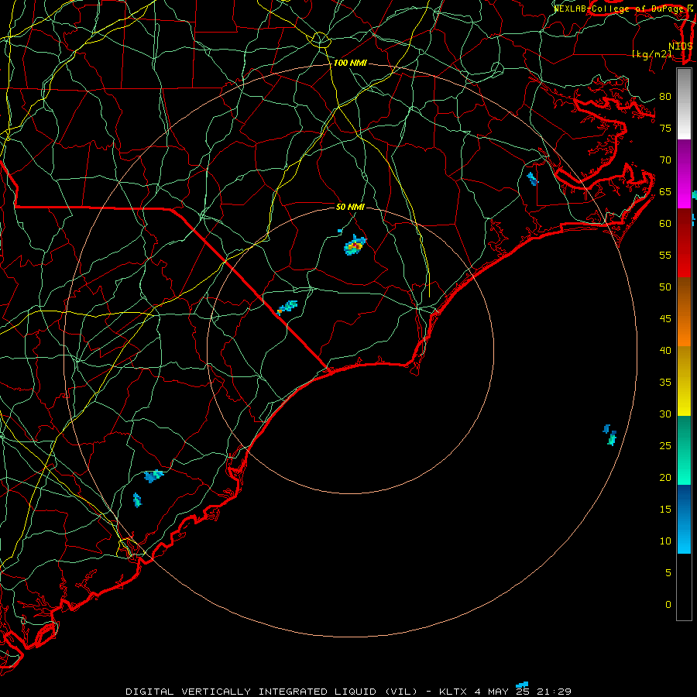Image resolution: width=697 pixels, height=697 pixels.
Task: Click the 20 value on the color scale
Action: pyautogui.click(x=665, y=477)
